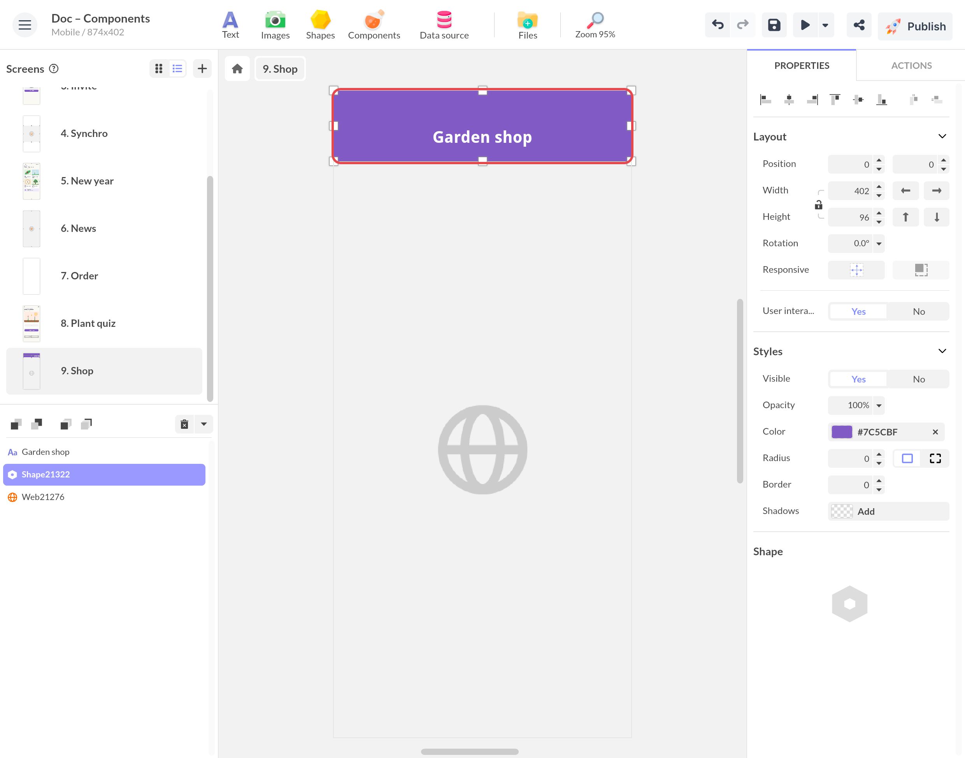Publish the app

(x=915, y=26)
